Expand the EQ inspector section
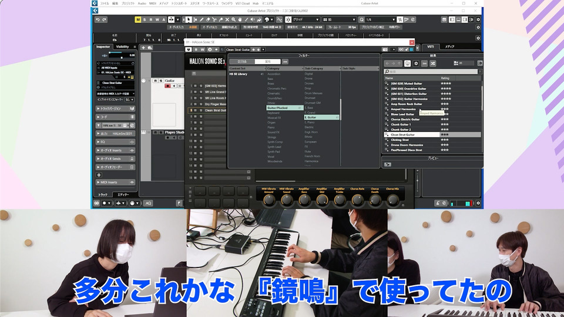This screenshot has height=317, width=564. (x=115, y=142)
